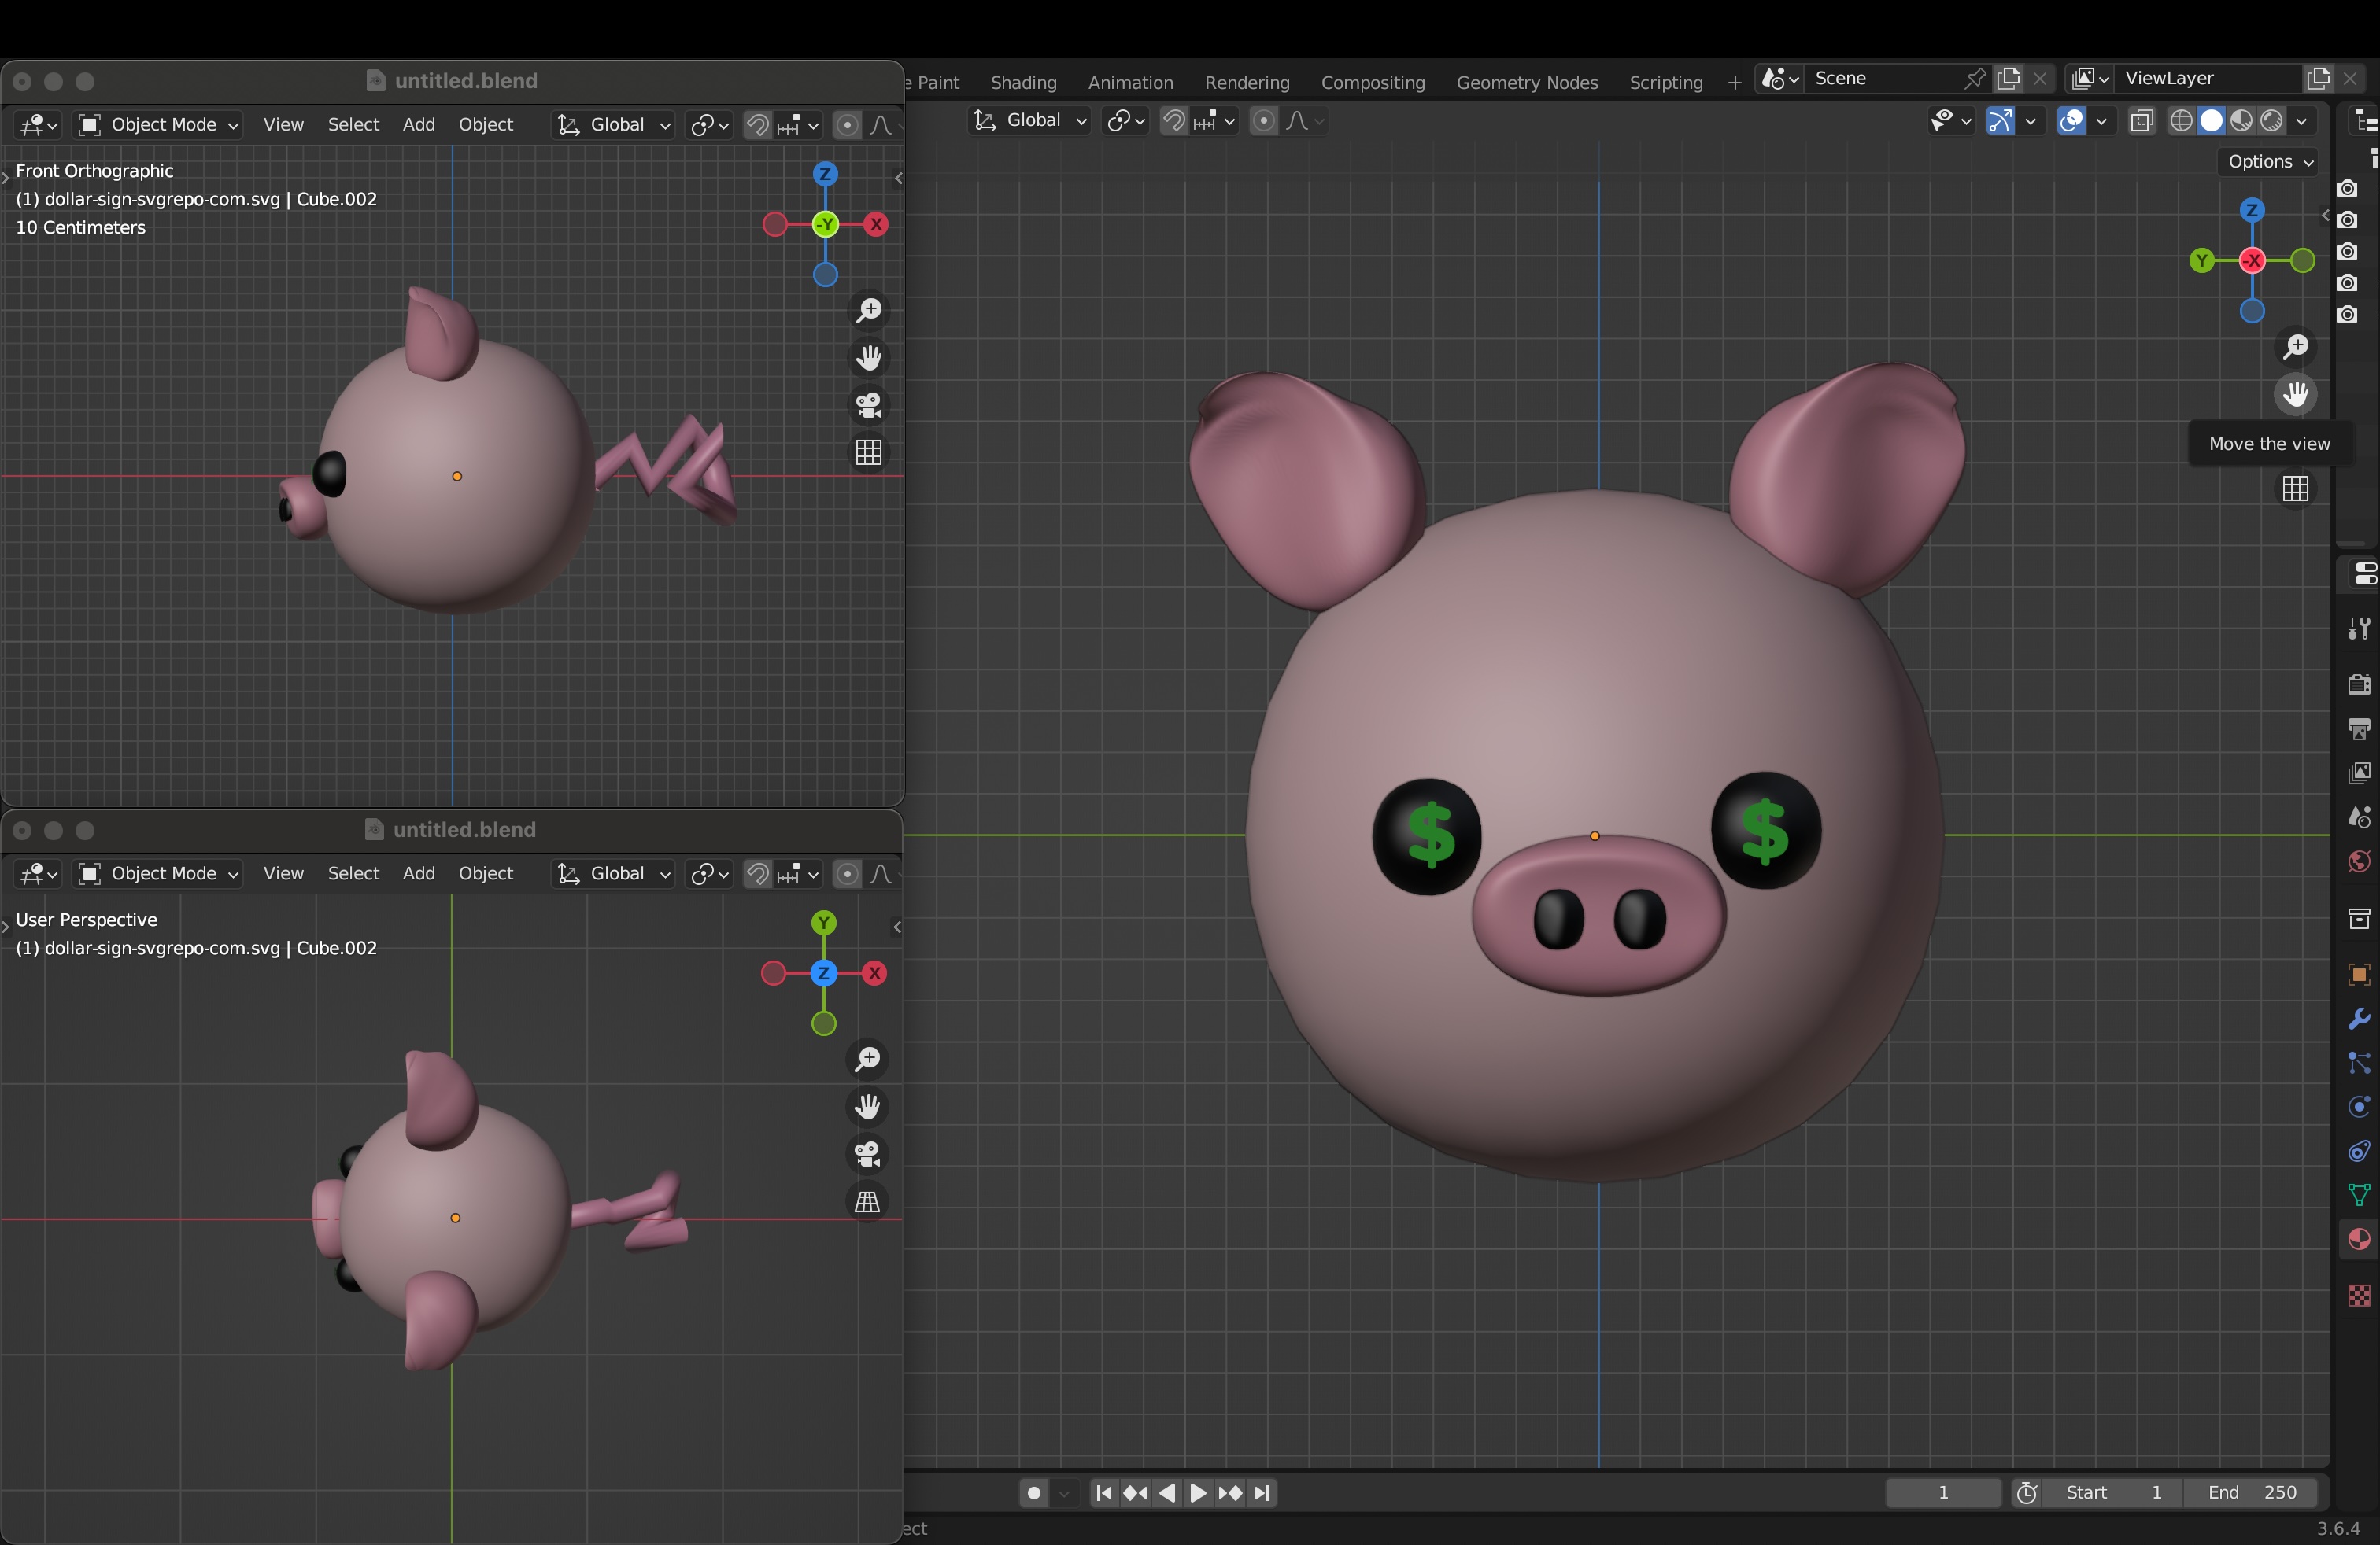Jump to the last frame endpoint
Screen dimensions: 2380x1545
coord(1263,1493)
